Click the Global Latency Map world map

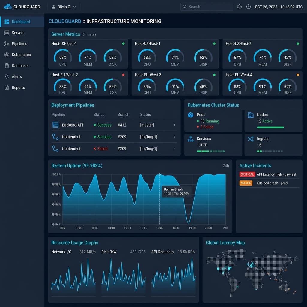[x=252, y=273]
